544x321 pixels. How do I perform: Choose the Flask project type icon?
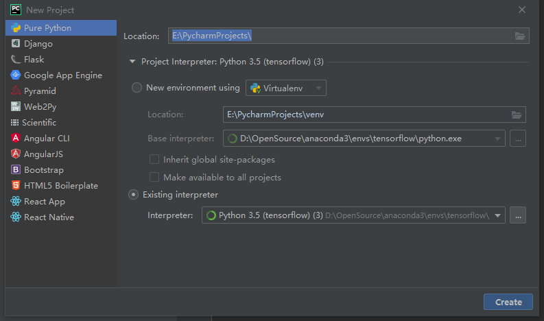pos(16,60)
